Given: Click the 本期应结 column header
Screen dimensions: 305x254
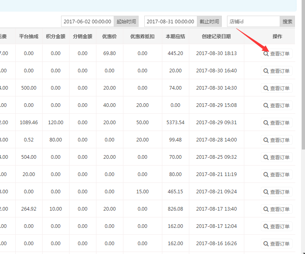Looking at the screenshot, I should click(x=175, y=37).
